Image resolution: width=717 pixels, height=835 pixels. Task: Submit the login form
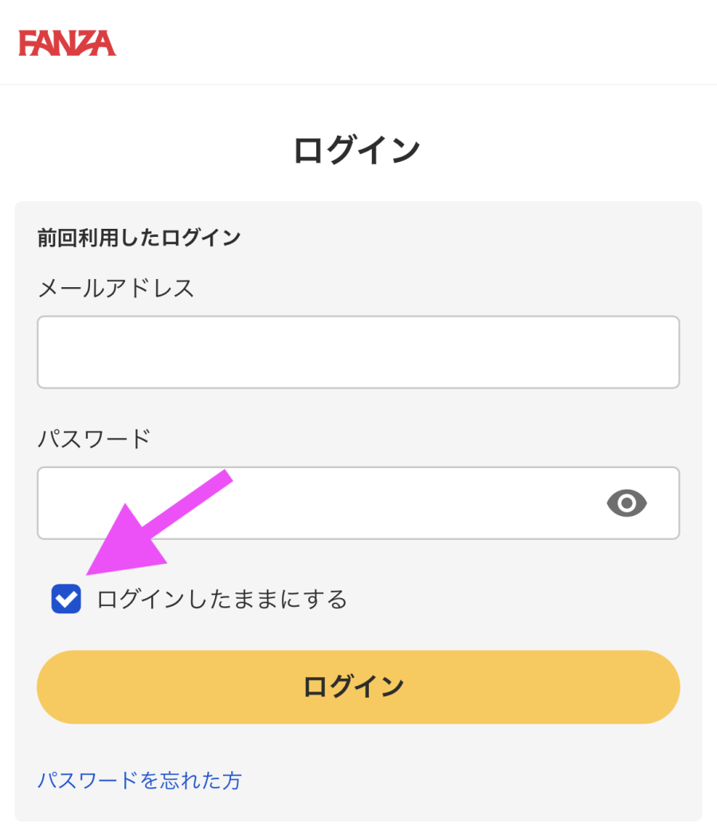click(358, 687)
